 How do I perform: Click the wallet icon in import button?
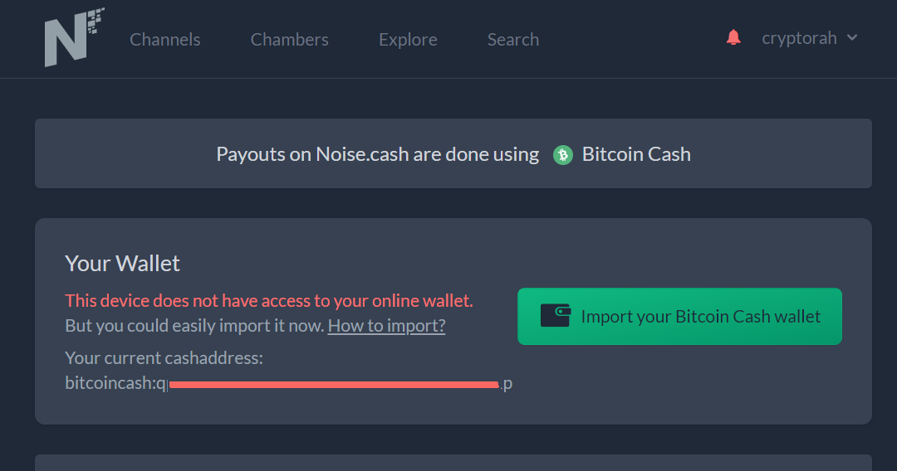[556, 316]
